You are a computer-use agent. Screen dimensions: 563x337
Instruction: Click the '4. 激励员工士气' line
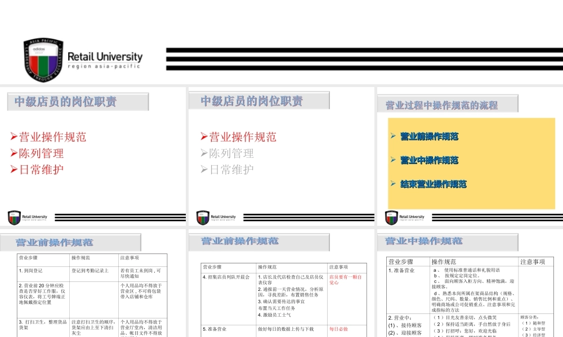point(274,315)
